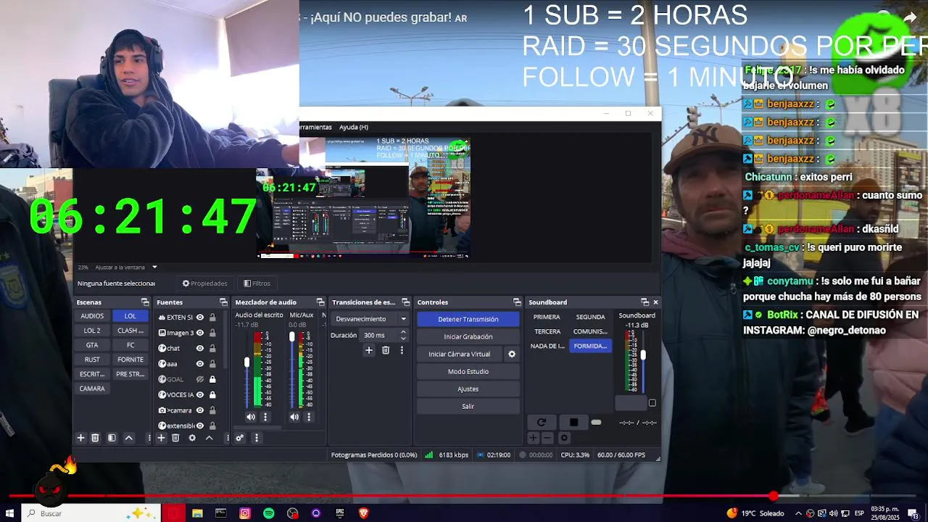Open preview zoom dropdown Ajustar a la ventana
Viewport: 928px width, 522px height.
coord(126,268)
